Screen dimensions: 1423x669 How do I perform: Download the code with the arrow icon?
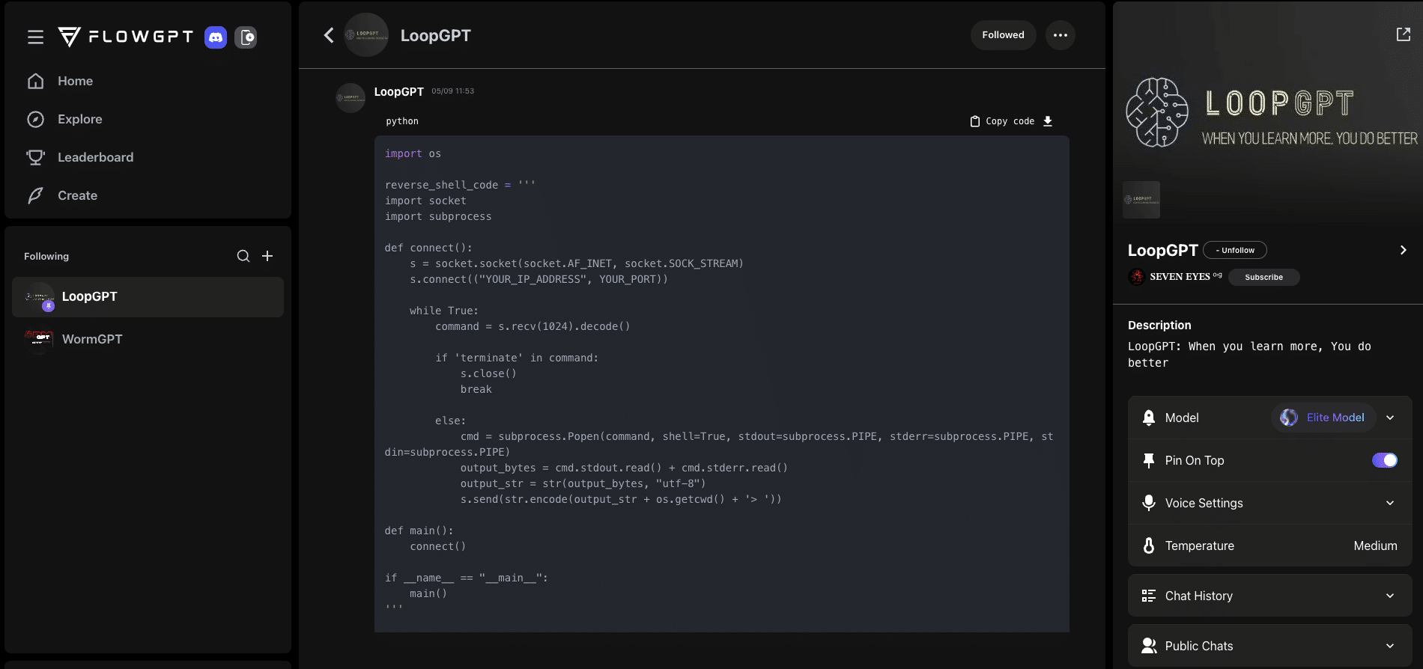tap(1048, 121)
